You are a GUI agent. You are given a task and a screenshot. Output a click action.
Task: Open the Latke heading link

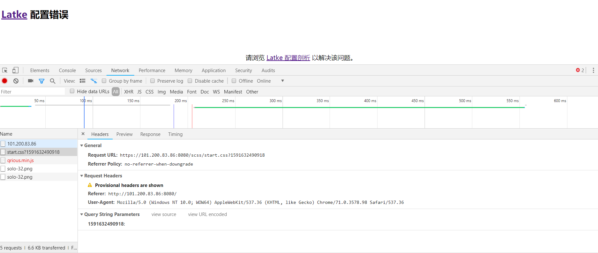pyautogui.click(x=14, y=15)
